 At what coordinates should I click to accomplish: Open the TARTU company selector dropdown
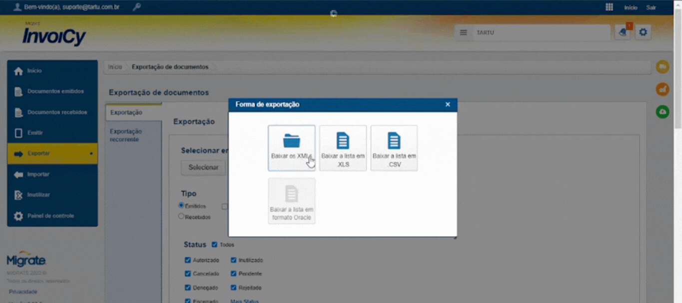click(x=532, y=32)
